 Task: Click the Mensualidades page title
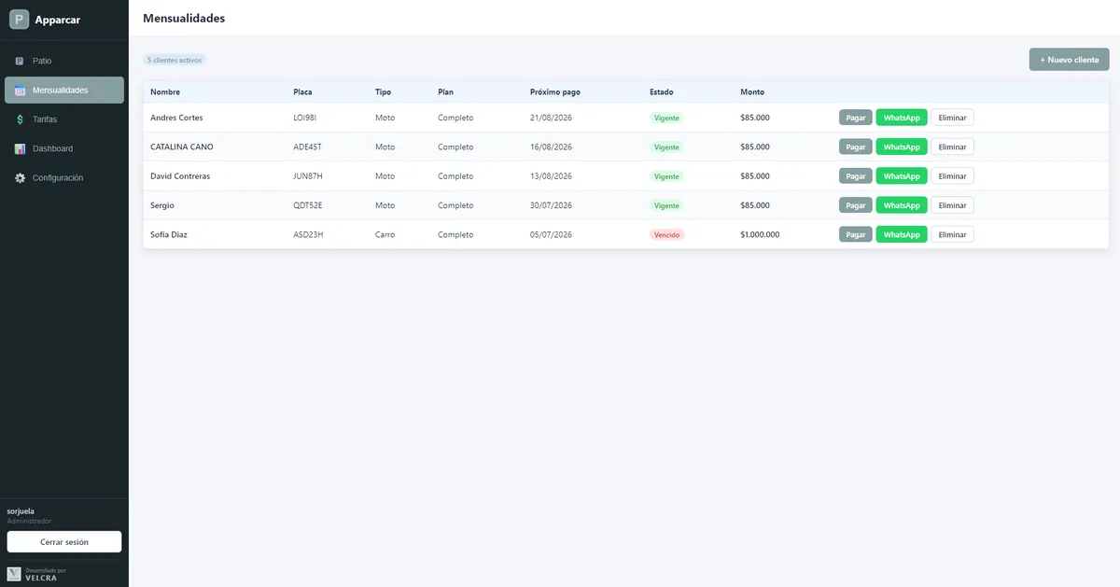(184, 19)
